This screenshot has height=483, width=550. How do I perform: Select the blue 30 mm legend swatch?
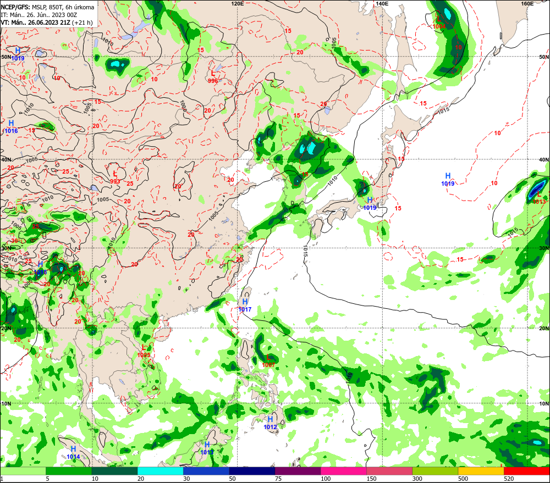[x=206, y=471]
